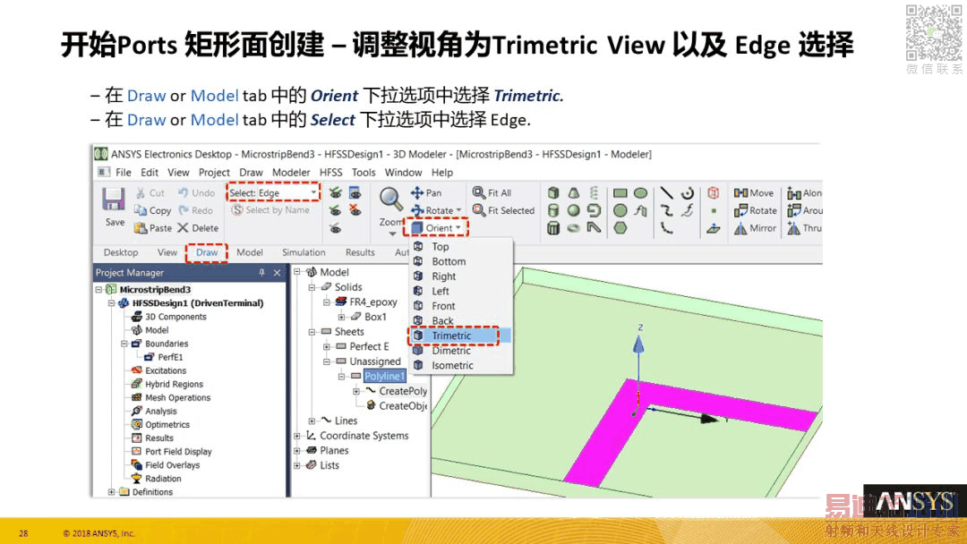The image size is (967, 544).
Task: Click the Draw cylinder icon
Action: pos(554,210)
